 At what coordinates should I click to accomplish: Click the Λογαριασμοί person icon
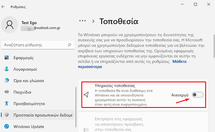(7, 69)
